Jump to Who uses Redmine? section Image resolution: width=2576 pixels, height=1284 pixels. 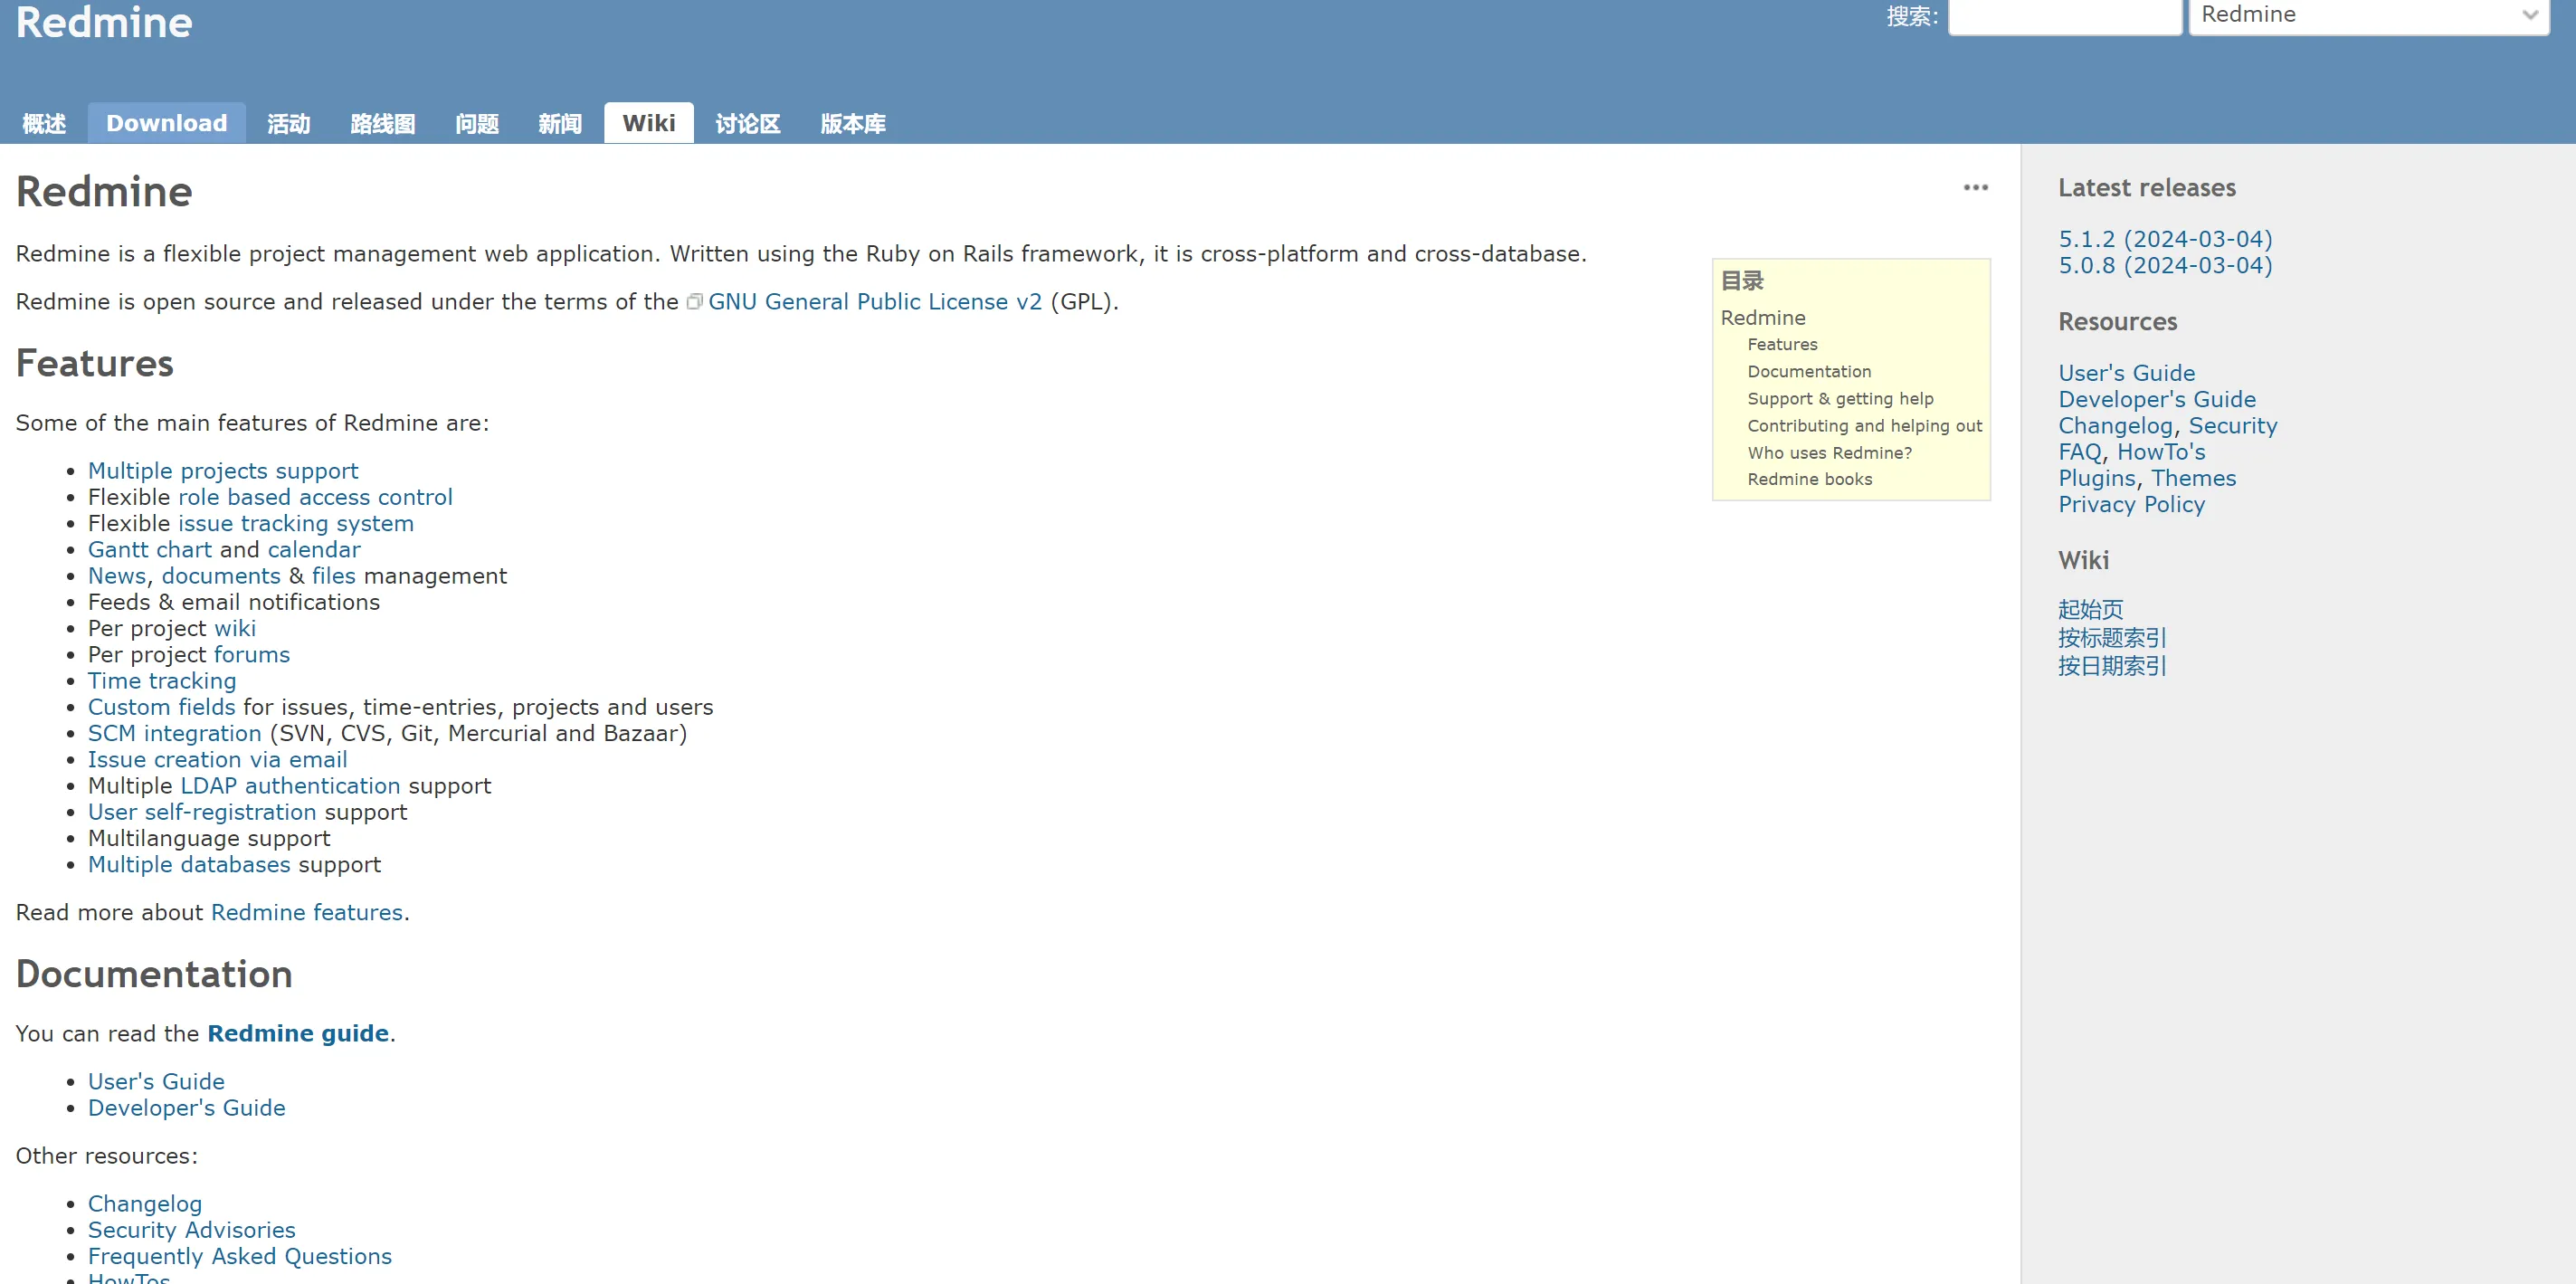(x=1829, y=452)
